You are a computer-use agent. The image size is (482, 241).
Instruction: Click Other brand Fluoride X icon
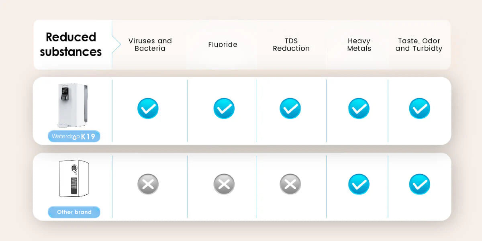point(224,184)
